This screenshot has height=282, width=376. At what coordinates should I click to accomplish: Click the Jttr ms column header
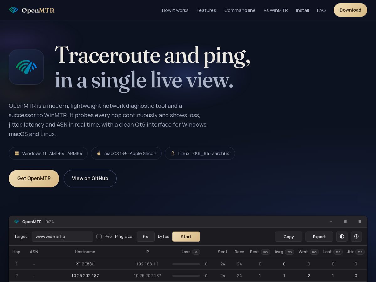pyautogui.click(x=356, y=252)
